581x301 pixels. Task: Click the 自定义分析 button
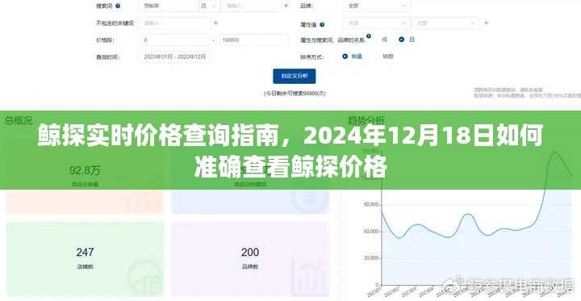click(x=295, y=76)
